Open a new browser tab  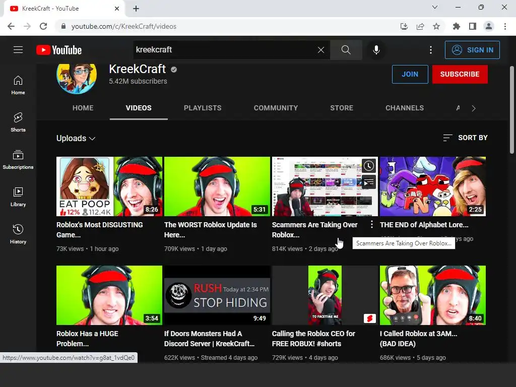pyautogui.click(x=136, y=9)
